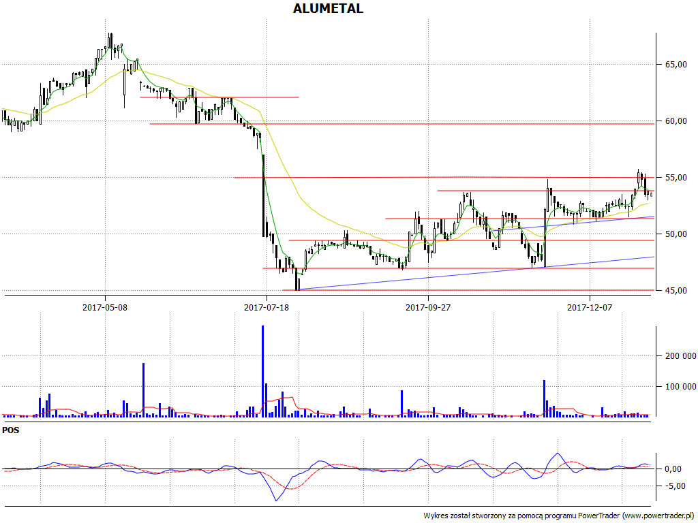Image resolution: width=698 pixels, height=523 pixels.
Task: Click the 2017-09-27 date label
Action: click(x=428, y=307)
